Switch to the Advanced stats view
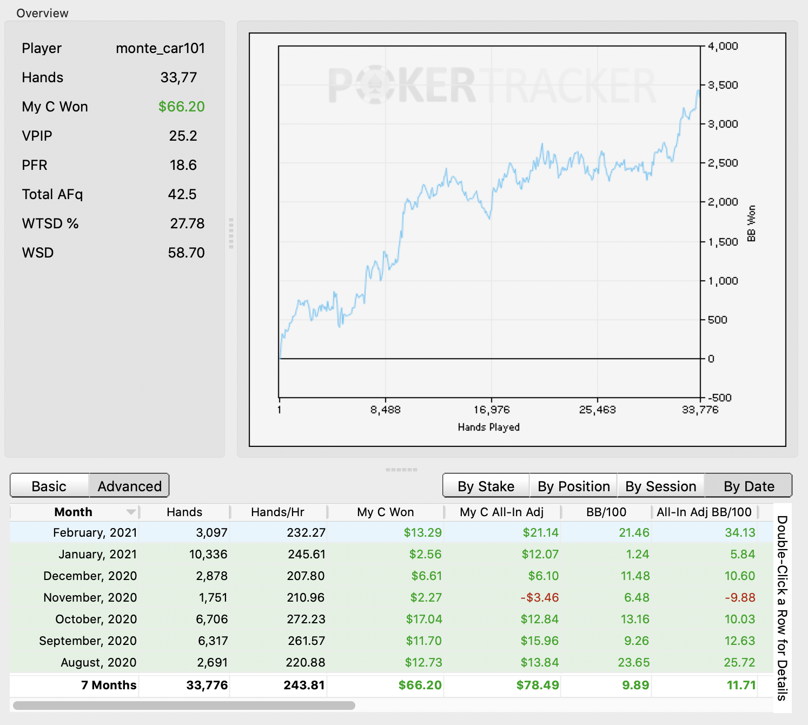This screenshot has width=808, height=725. pos(129,486)
